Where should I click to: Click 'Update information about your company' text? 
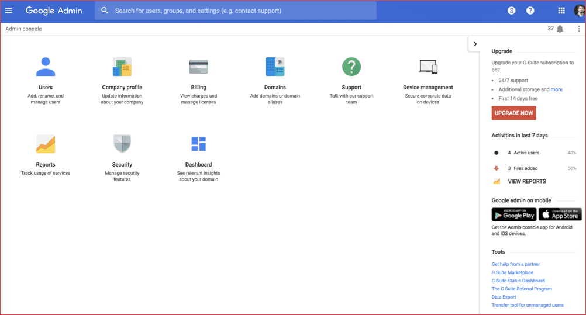122,99
